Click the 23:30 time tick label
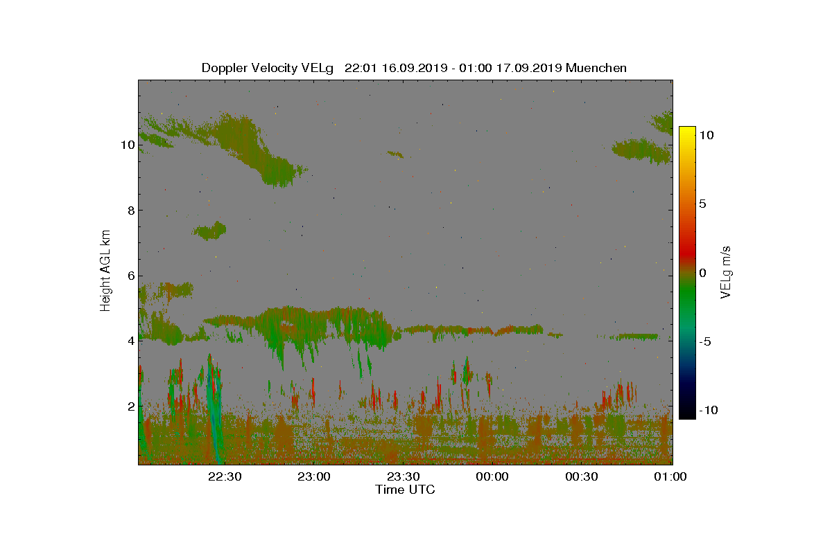 [x=403, y=477]
